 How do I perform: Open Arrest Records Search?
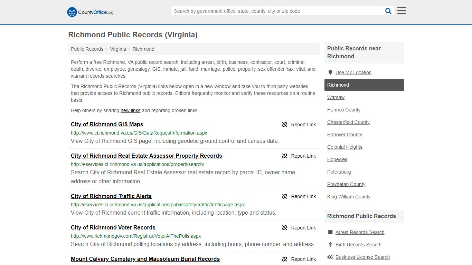click(x=360, y=232)
